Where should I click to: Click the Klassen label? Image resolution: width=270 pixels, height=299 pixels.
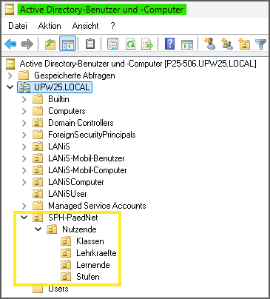point(90,241)
